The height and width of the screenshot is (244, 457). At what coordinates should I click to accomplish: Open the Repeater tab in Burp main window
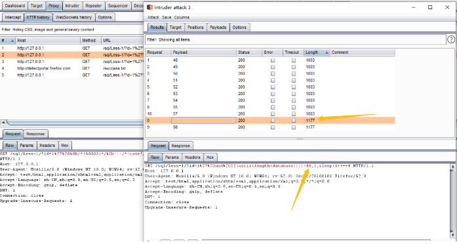pos(94,5)
